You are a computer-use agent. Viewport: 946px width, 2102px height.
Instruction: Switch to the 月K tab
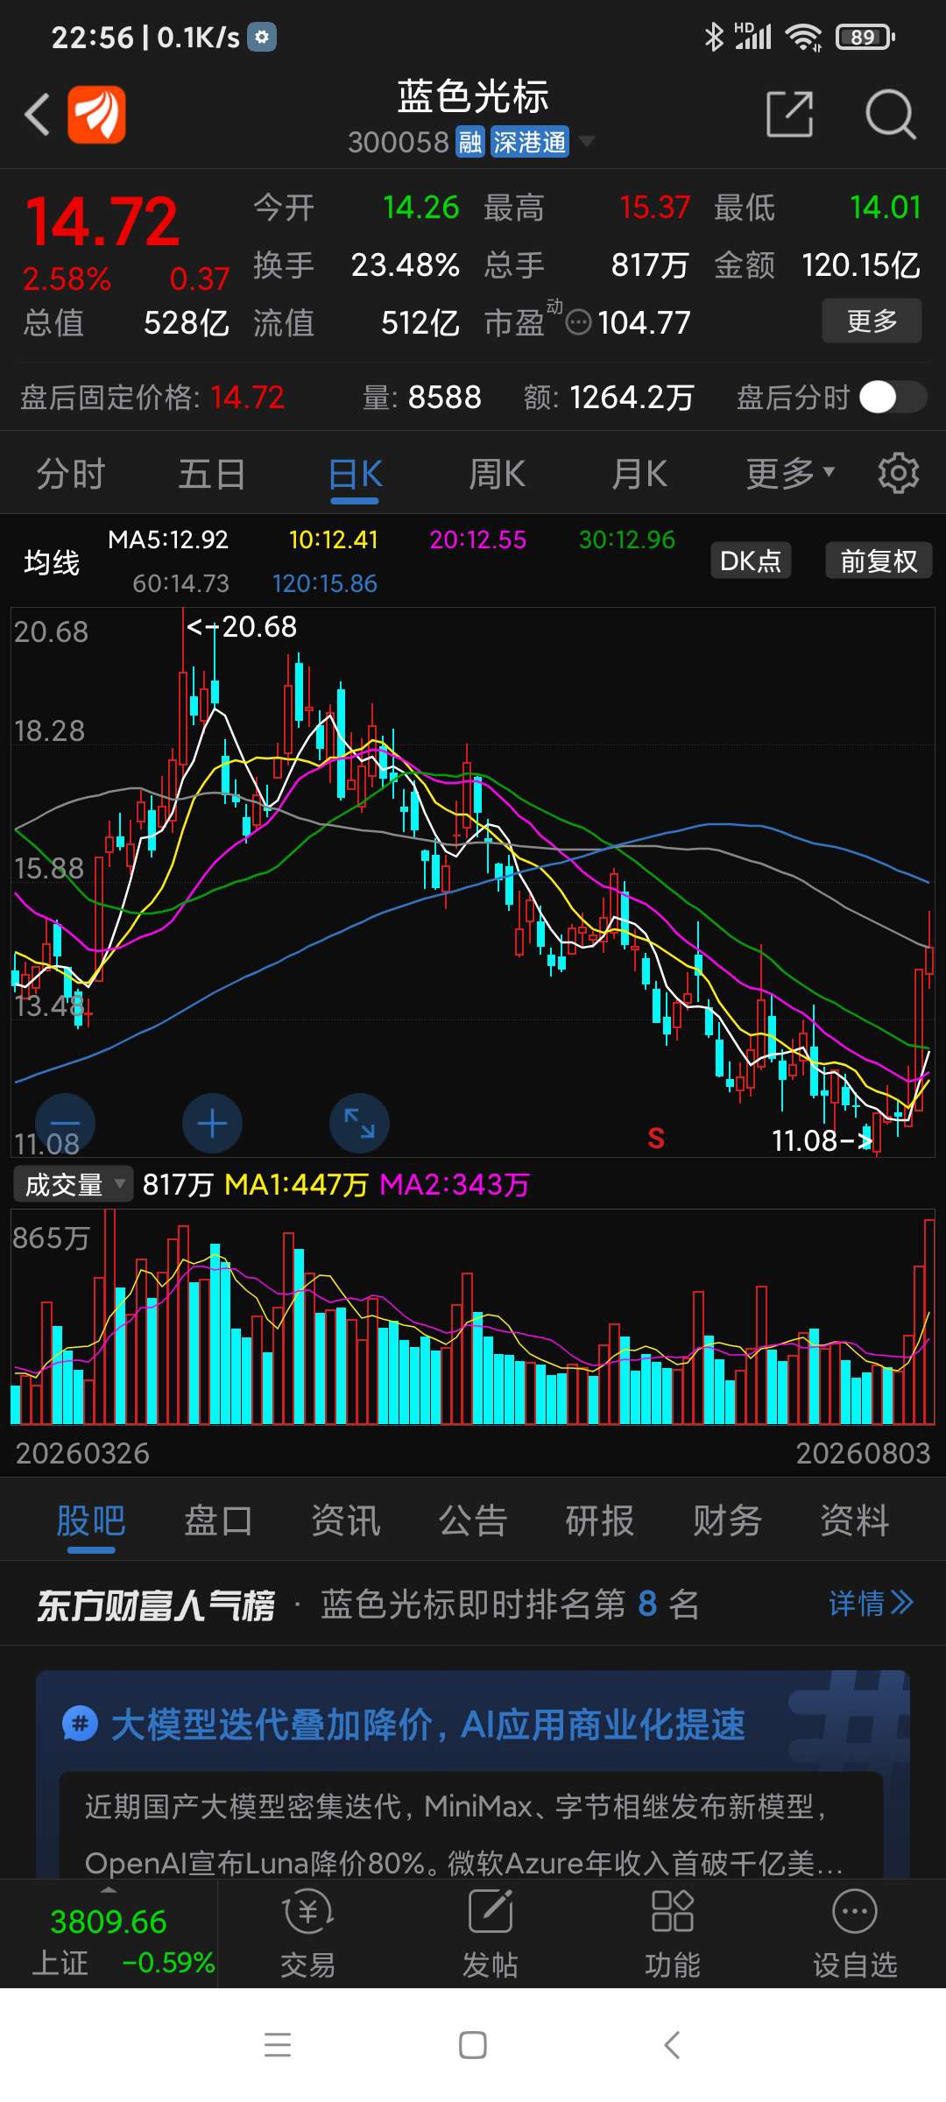(x=639, y=474)
